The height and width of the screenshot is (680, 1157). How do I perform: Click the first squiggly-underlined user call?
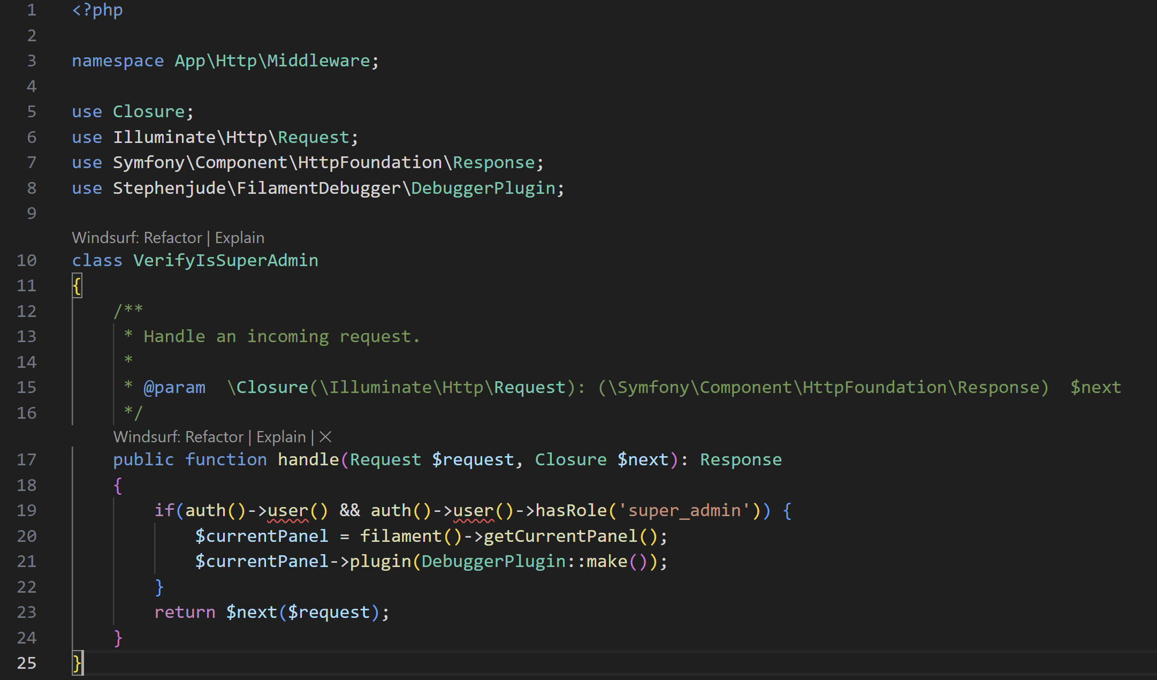[287, 510]
